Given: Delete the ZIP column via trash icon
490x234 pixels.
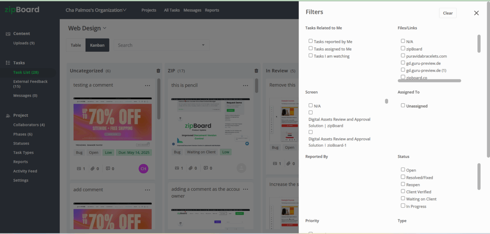Looking at the screenshot, I should point(256,71).
